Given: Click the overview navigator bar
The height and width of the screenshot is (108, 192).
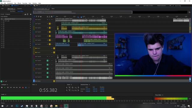Looking at the screenshot, I should click(x=83, y=12).
